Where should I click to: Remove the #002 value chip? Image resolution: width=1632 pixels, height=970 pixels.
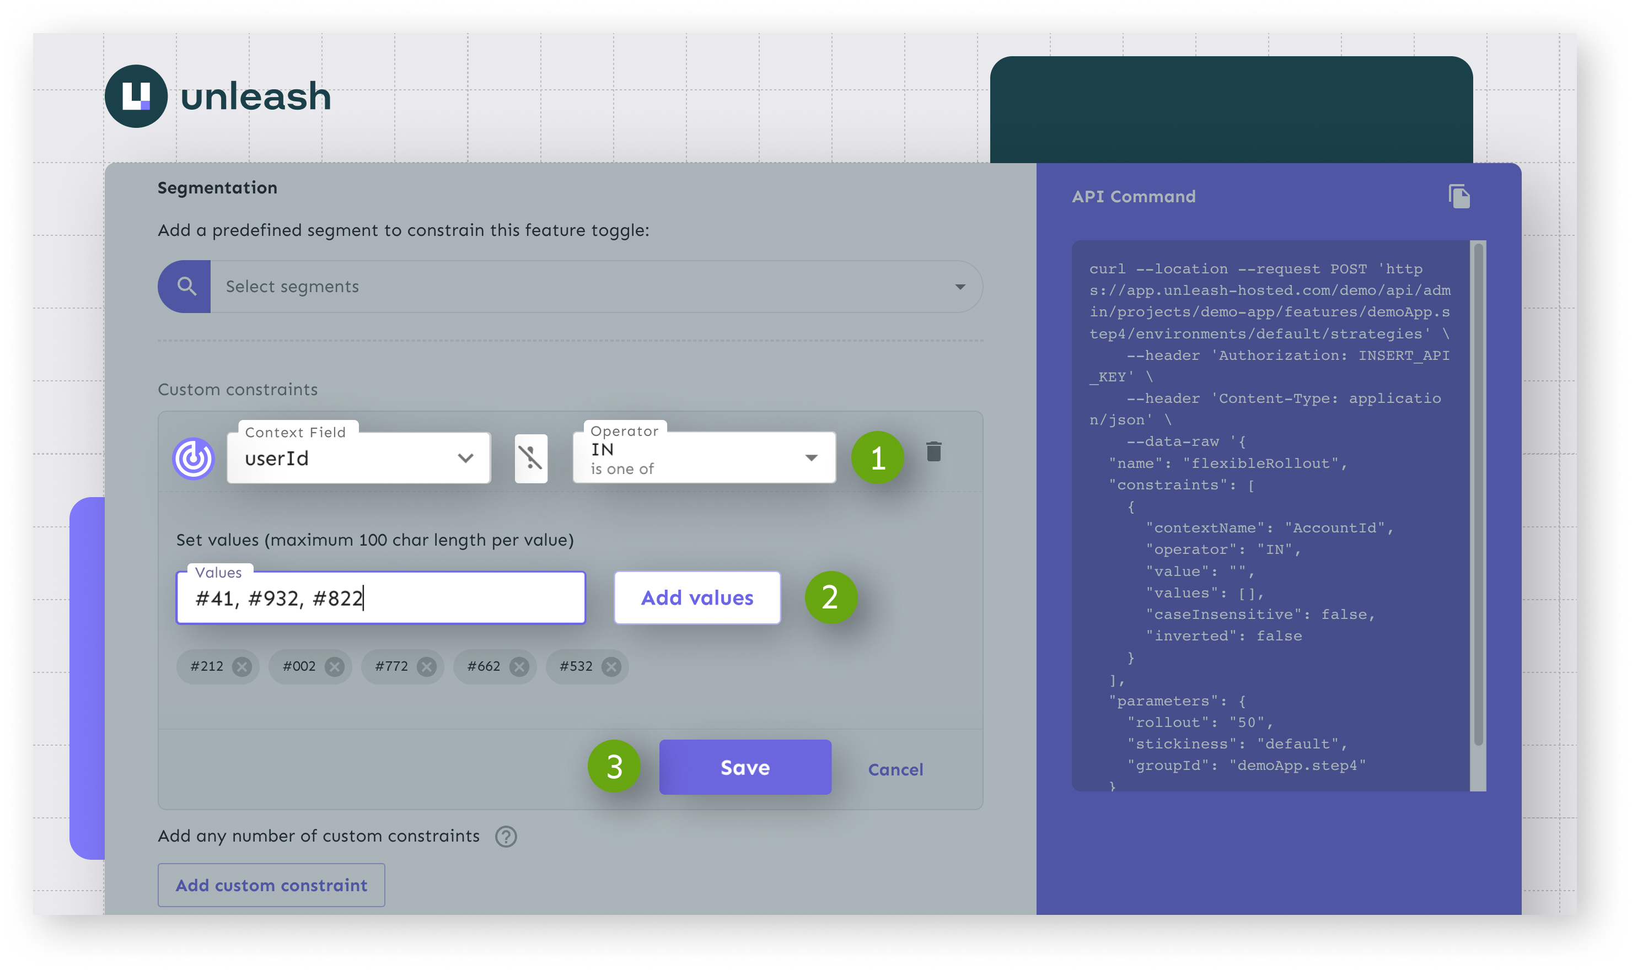tap(334, 666)
